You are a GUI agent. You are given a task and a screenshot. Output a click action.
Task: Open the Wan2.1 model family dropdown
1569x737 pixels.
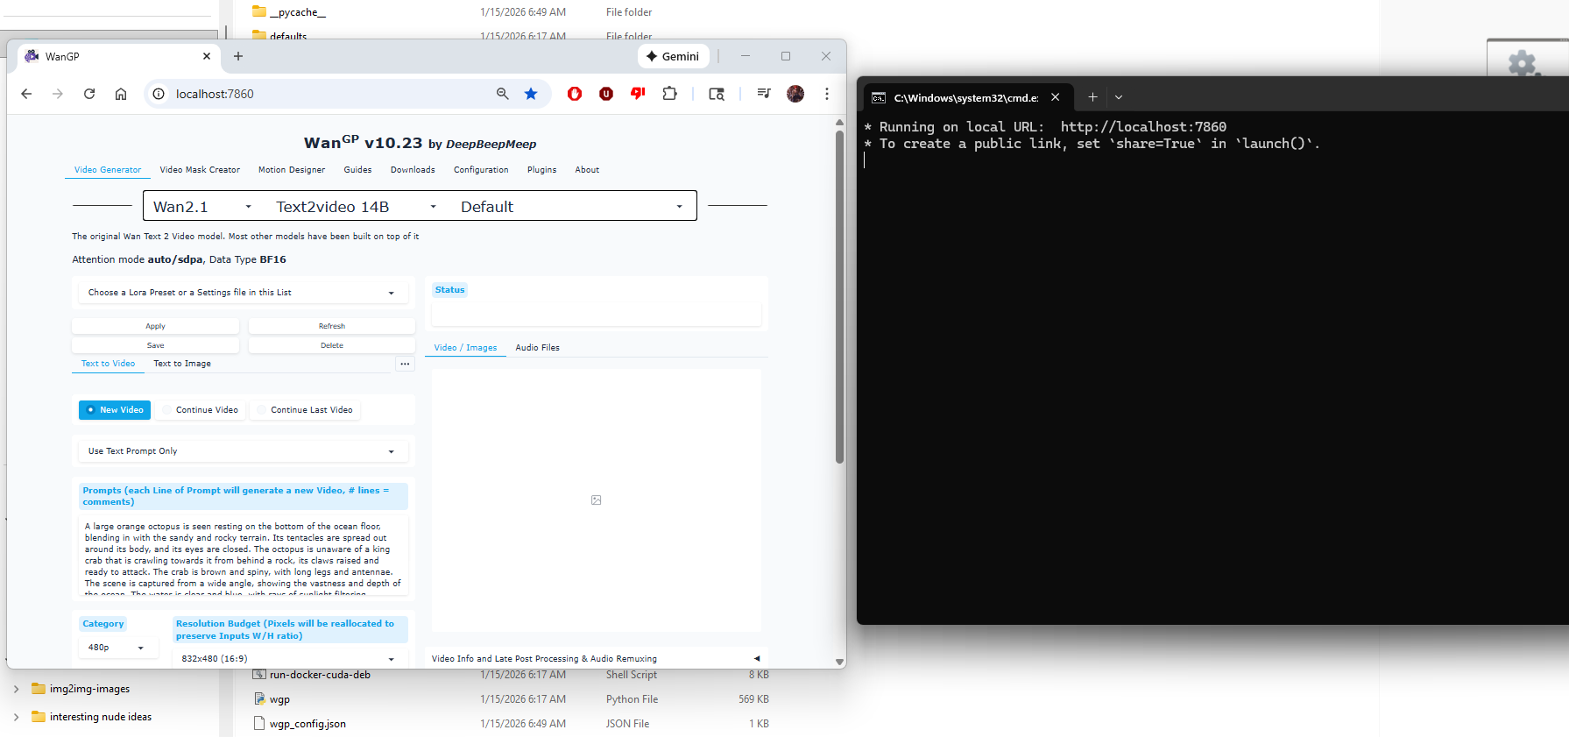203,207
